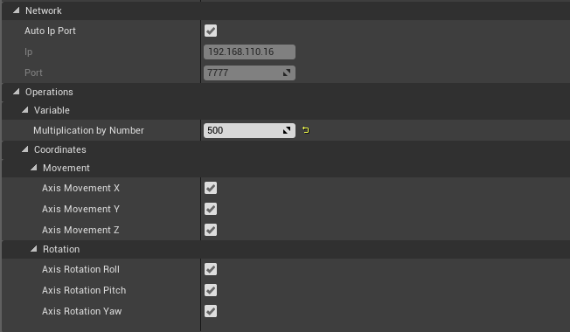Select the Auto Ip Port label
Screen dimensions: 570x332
(x=50, y=31)
